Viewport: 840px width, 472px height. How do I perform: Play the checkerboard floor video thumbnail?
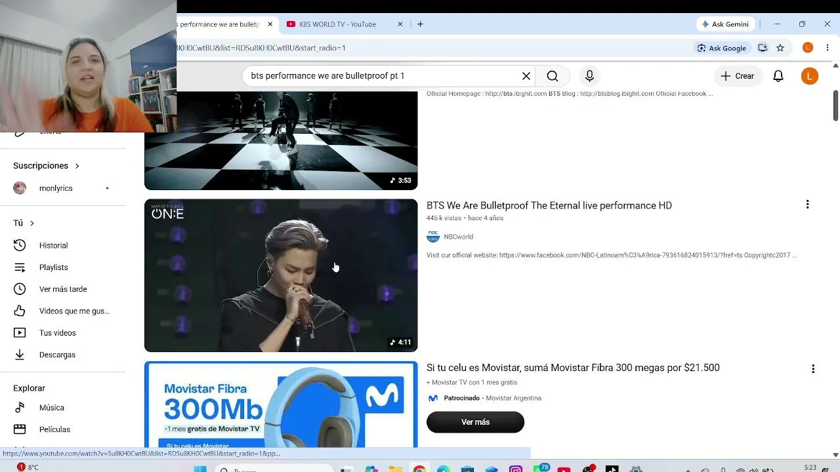point(281,141)
